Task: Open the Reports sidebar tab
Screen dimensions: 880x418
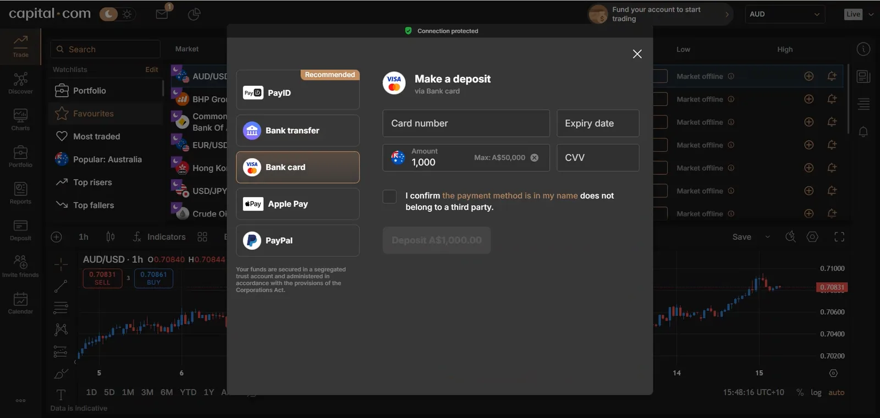Action: point(20,193)
